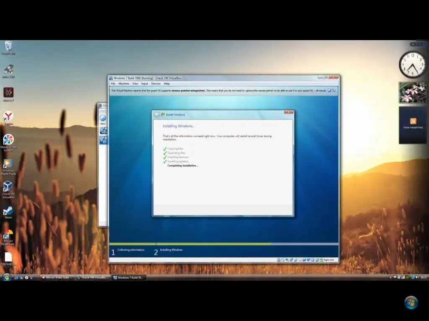This screenshot has height=321, width=429.
Task: Open the File menu in VirtualBox
Action: pos(113,84)
